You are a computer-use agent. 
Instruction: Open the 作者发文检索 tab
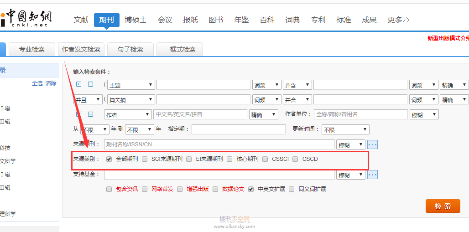coord(81,49)
